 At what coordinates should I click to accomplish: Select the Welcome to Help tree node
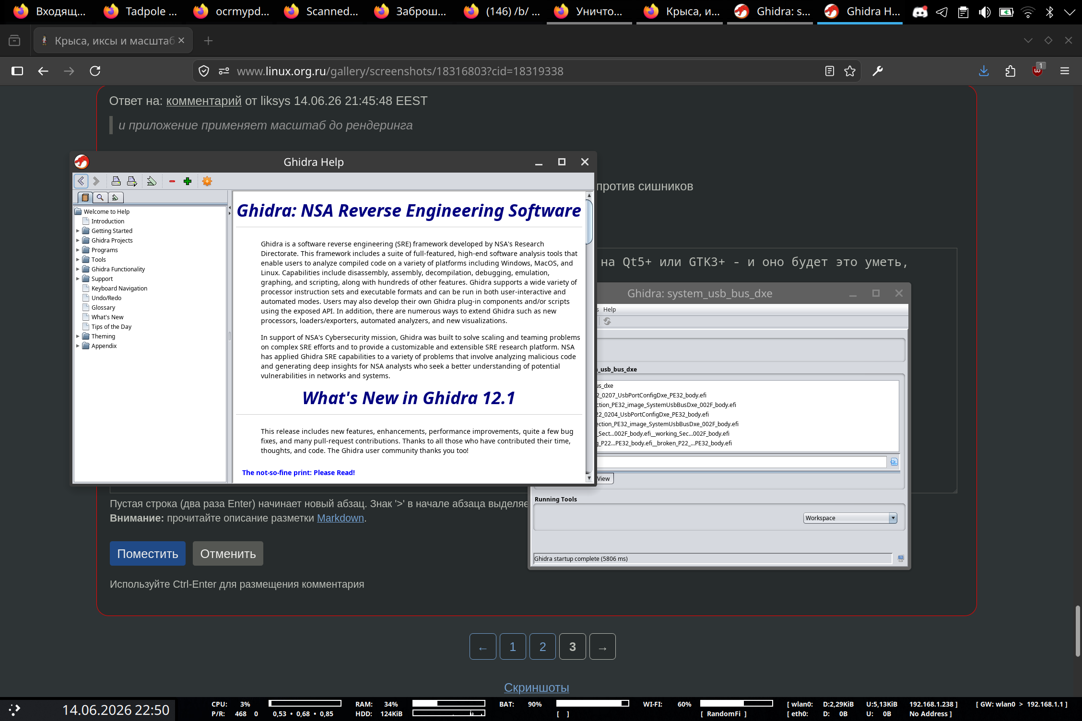(x=106, y=212)
